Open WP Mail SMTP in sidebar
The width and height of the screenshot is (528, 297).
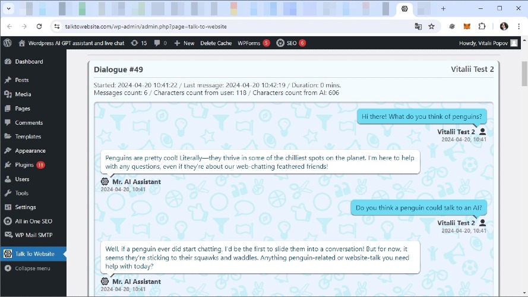click(x=33, y=235)
